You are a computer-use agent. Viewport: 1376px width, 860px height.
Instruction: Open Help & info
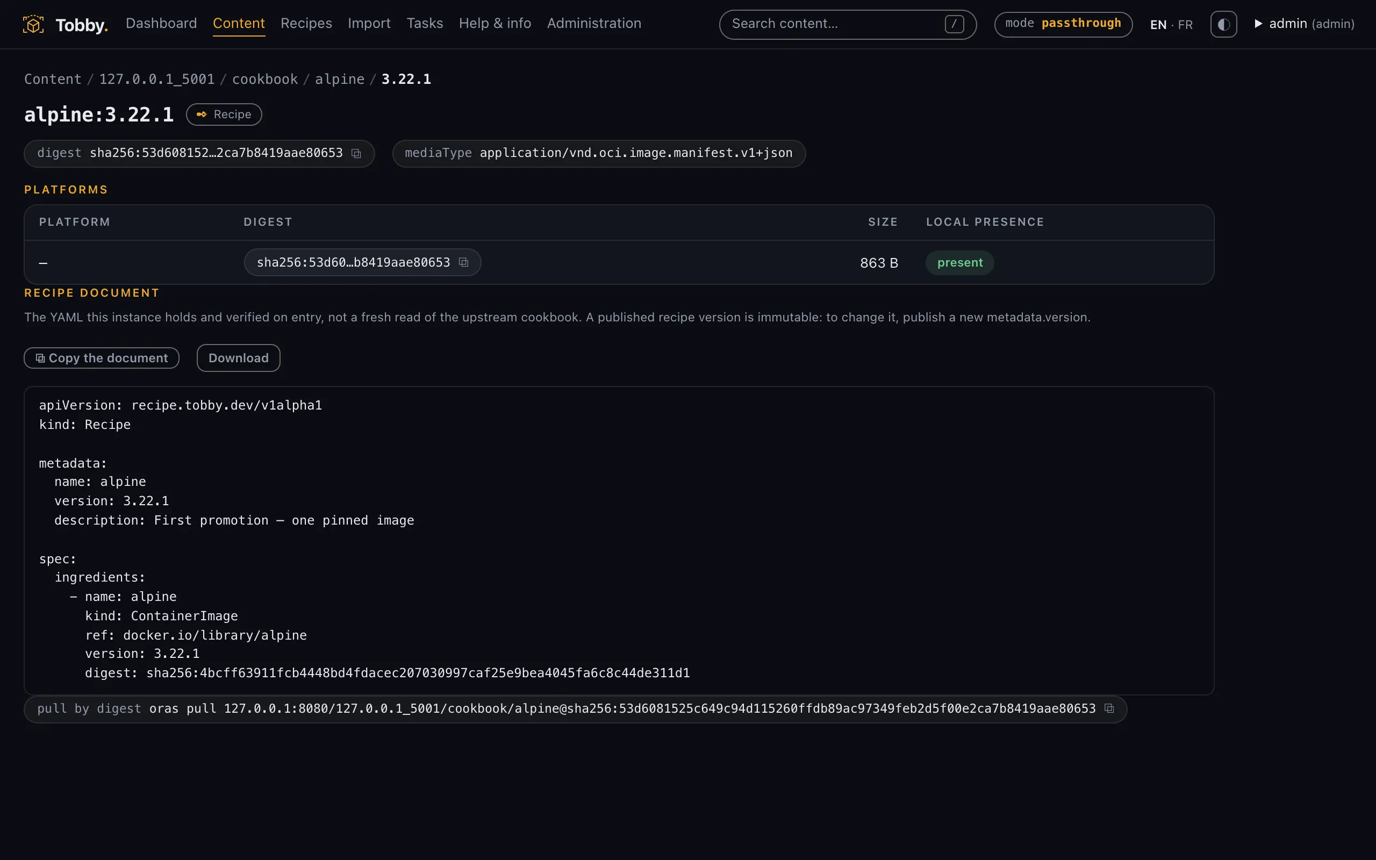[494, 23]
